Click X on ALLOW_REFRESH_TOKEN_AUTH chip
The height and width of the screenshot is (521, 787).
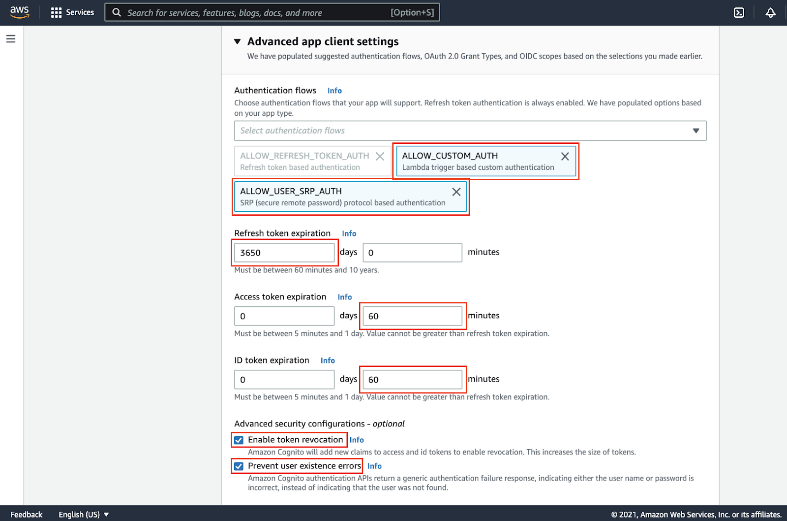380,156
